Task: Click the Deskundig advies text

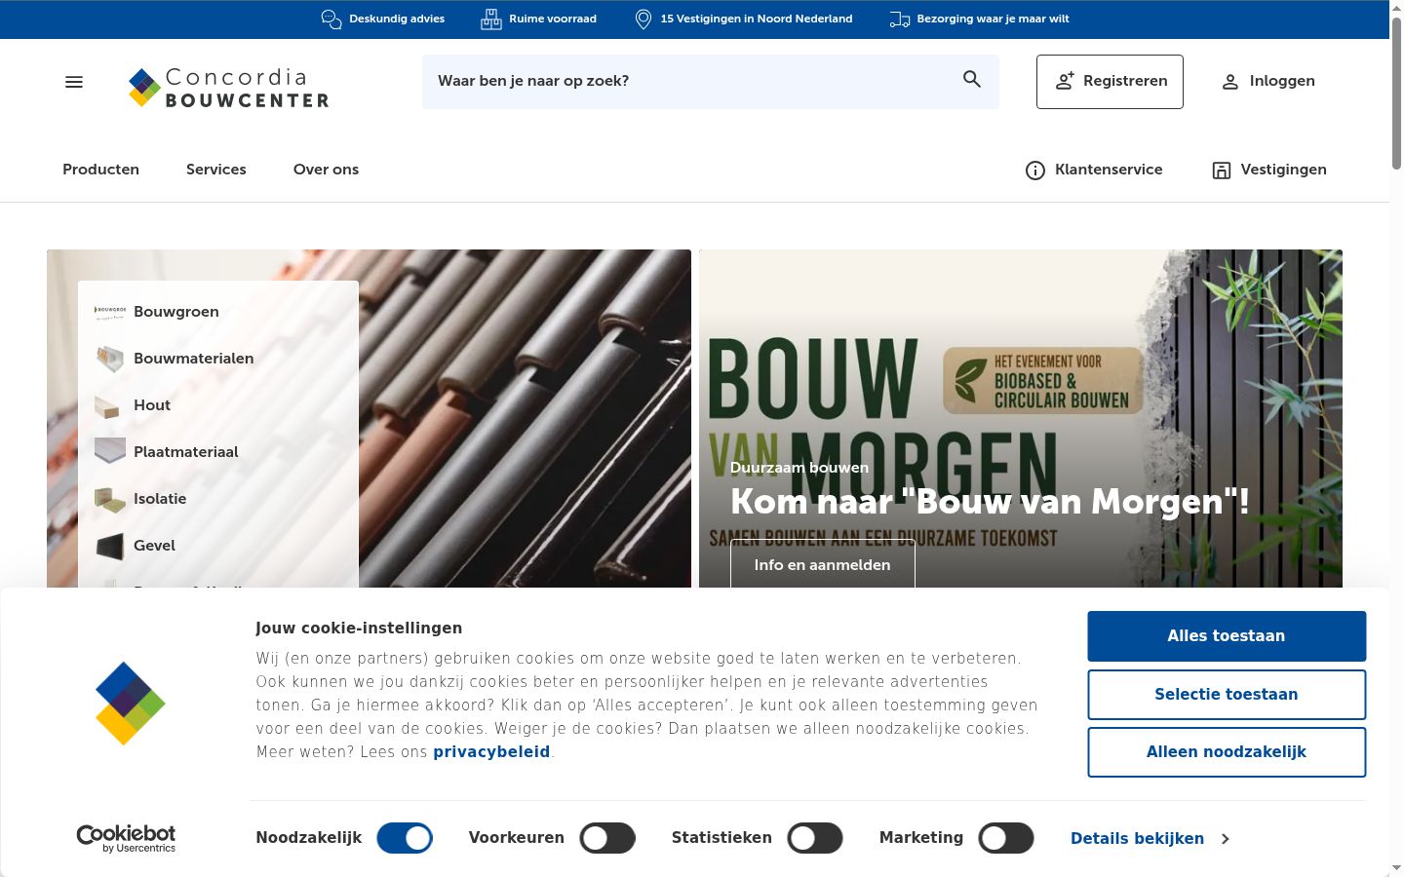Action: tap(397, 19)
